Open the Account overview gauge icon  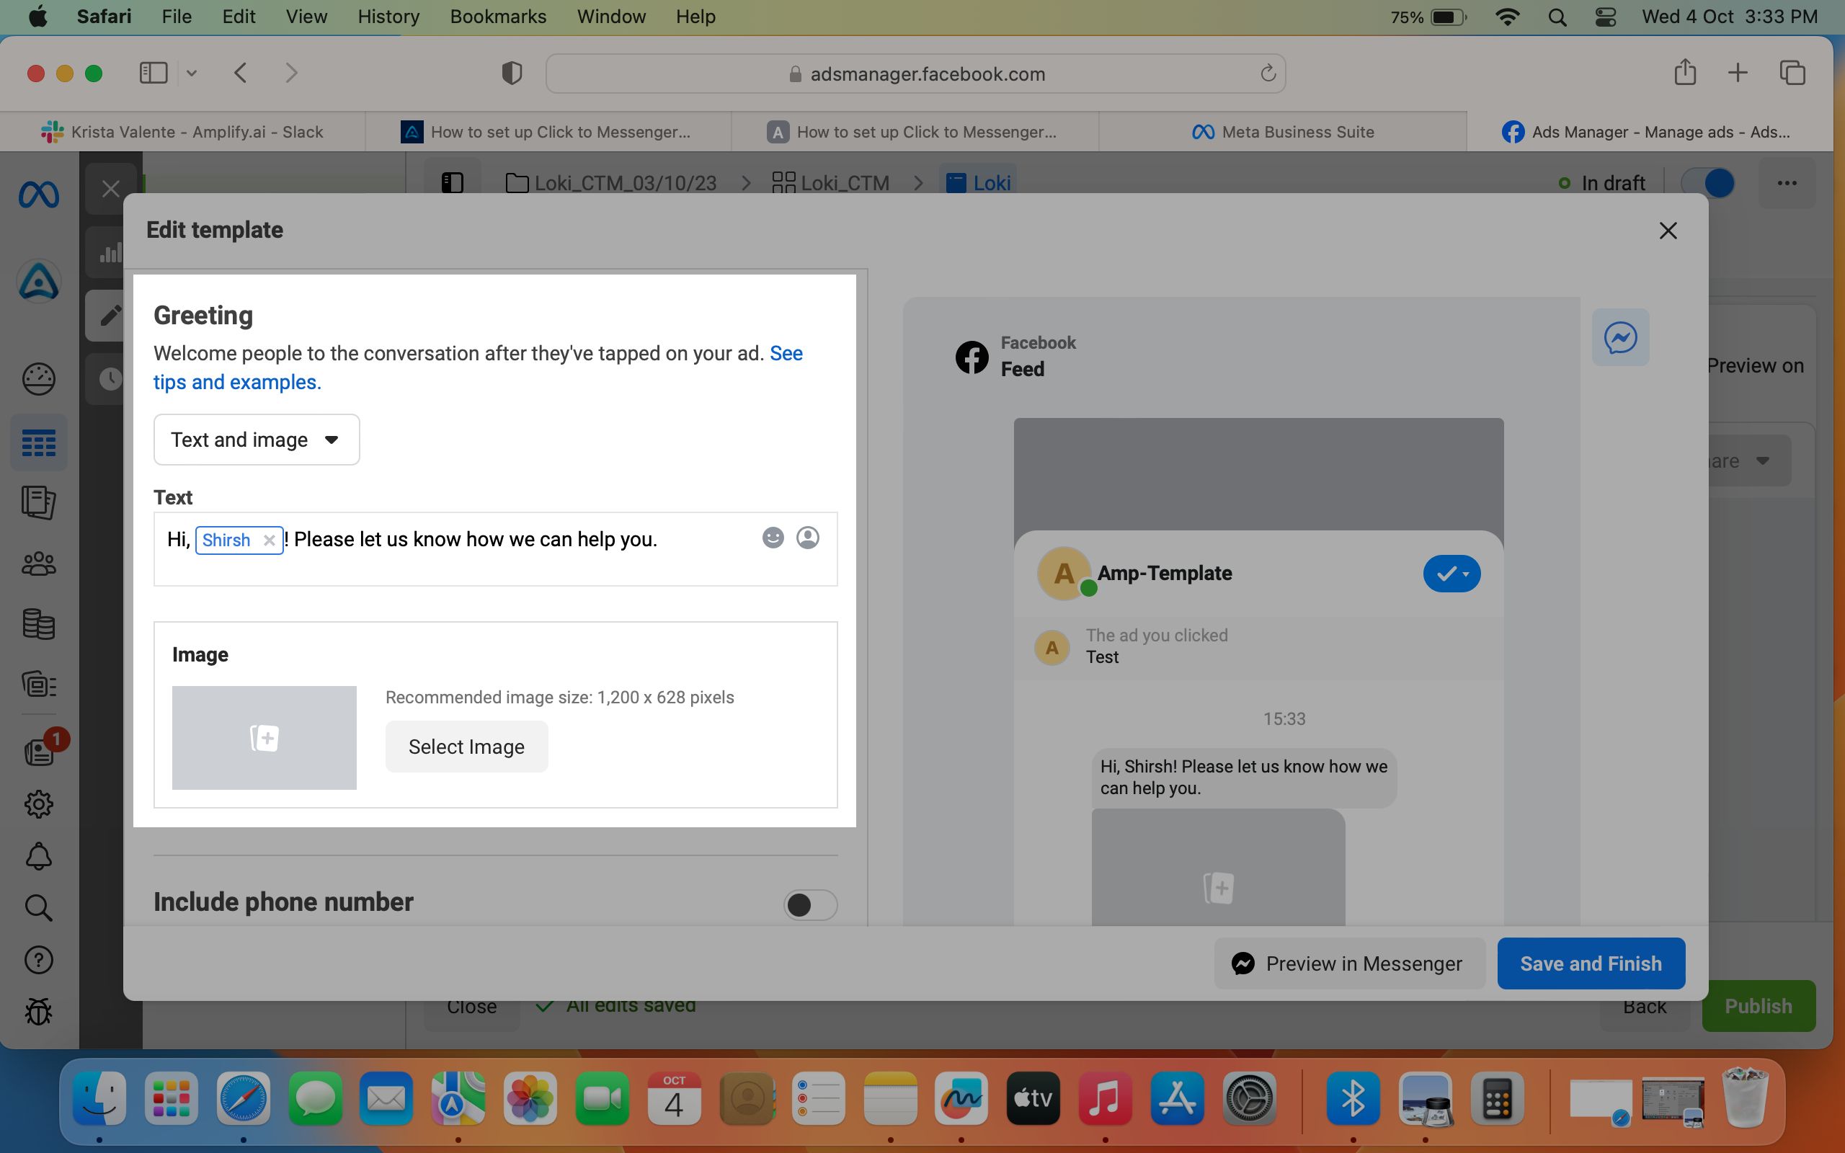coord(39,379)
